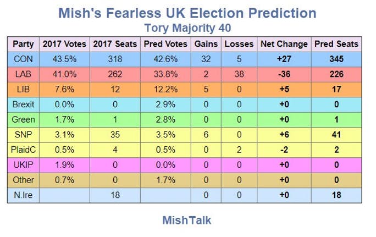Click the Gains column header
376x237 pixels.
206,44
